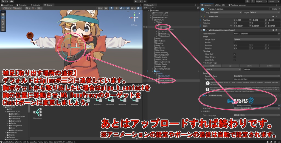Switch to the Asset Store tab

pos(7,5)
